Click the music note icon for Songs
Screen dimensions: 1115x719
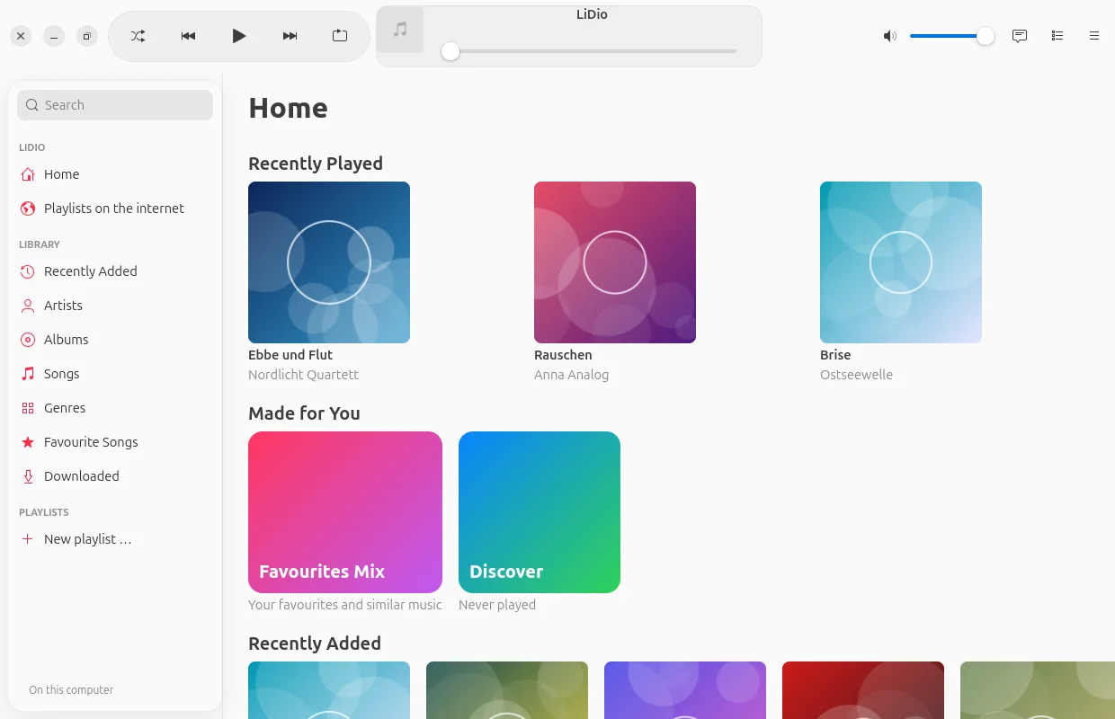point(28,374)
